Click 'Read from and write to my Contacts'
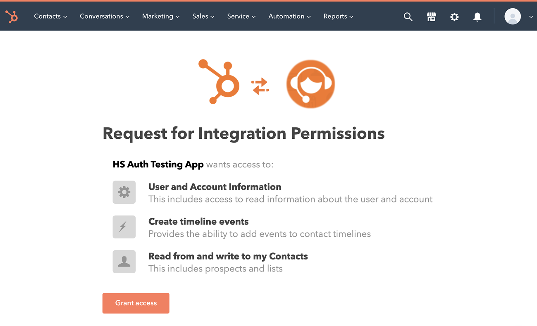This screenshot has width=537, height=326. [228, 256]
